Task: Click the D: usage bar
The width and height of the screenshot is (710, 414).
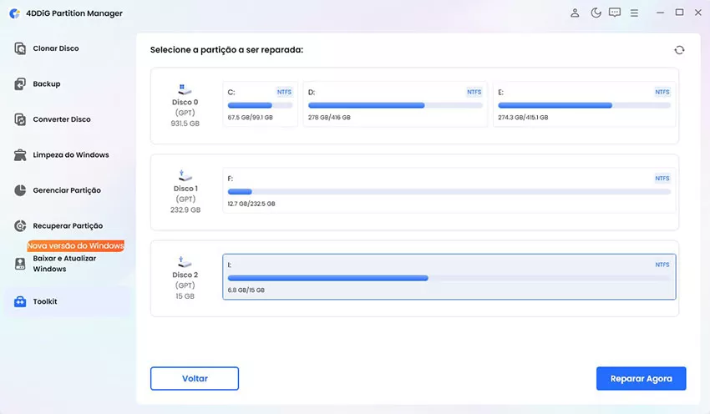Action: coord(395,105)
